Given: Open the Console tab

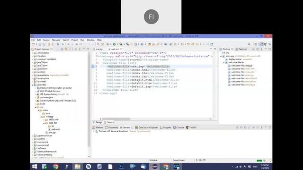Looking at the screenshot, I should tap(179, 127).
